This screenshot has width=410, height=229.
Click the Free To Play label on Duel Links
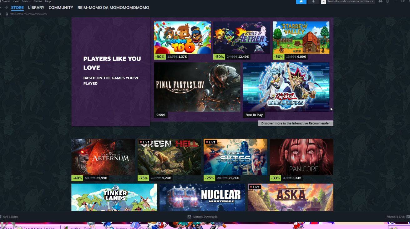pyautogui.click(x=254, y=115)
